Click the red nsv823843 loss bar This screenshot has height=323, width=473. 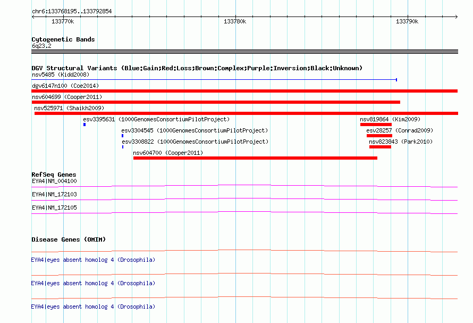point(380,147)
